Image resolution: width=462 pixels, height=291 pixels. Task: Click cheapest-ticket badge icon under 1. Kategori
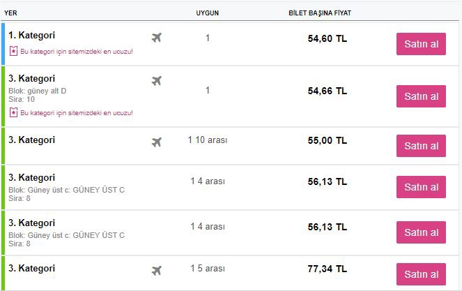coord(13,51)
